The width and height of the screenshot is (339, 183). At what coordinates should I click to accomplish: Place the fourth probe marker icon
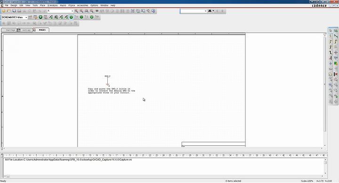click(x=66, y=17)
